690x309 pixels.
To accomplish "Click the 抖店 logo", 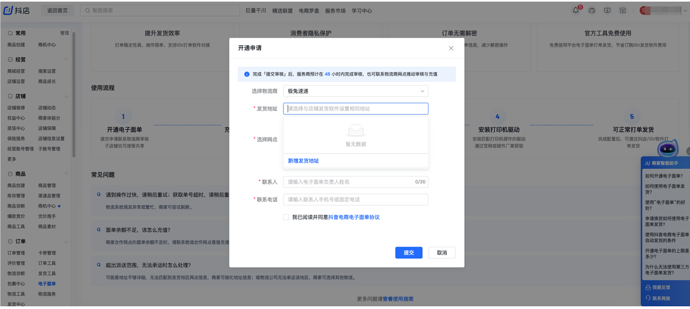I will 17,10.
